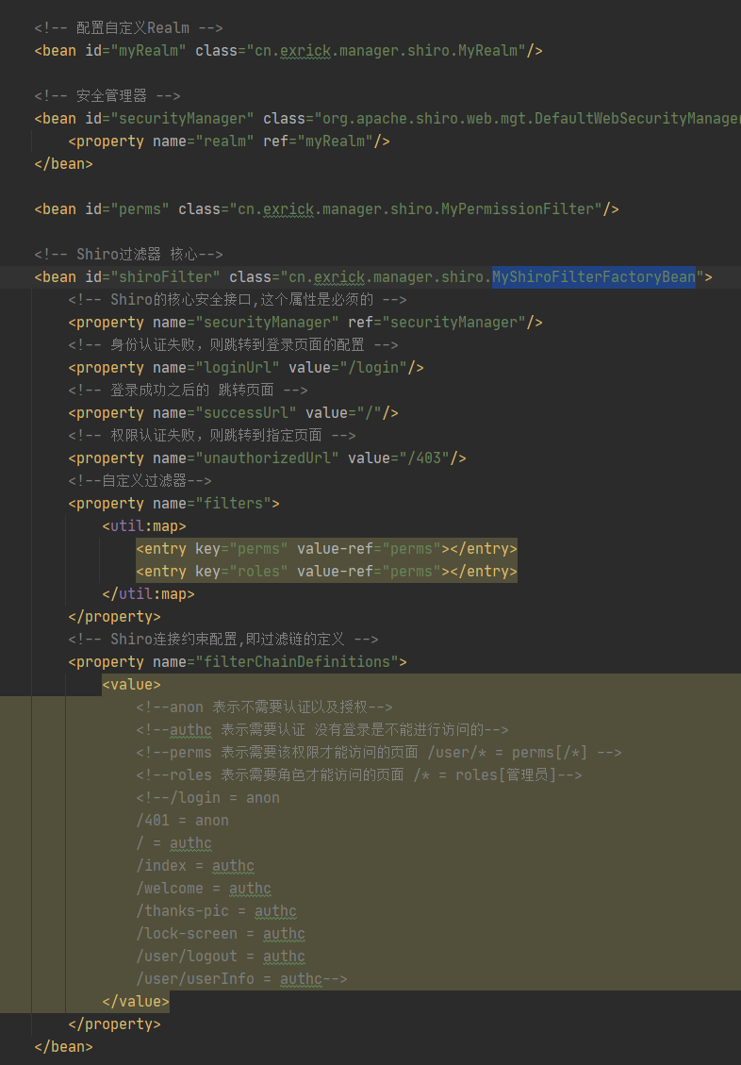Click the closing '</util:map>' tag
Screen dimensions: 741x1065
point(148,593)
